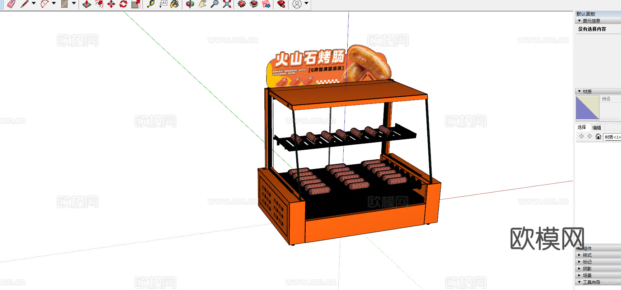Open the Extension Manager ruby icon
Image resolution: width=621 pixels, height=290 pixels.
click(x=282, y=4)
